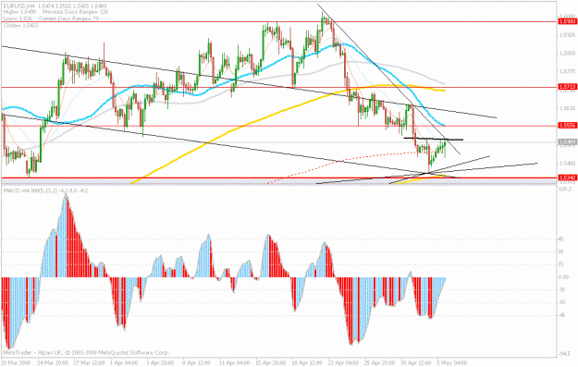The width and height of the screenshot is (578, 367).
Task: Click the red 1.5556 price level tag
Action: 567,126
